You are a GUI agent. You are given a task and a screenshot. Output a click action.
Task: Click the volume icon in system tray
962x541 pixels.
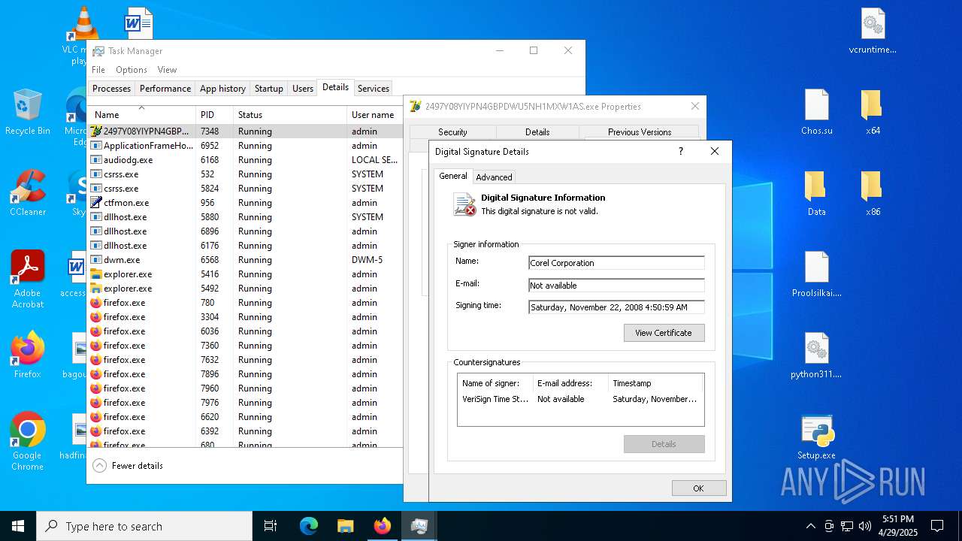click(x=865, y=526)
